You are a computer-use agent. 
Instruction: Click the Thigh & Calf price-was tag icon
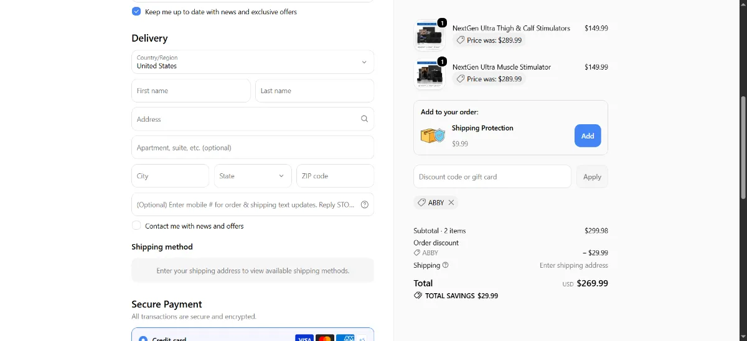pyautogui.click(x=461, y=40)
